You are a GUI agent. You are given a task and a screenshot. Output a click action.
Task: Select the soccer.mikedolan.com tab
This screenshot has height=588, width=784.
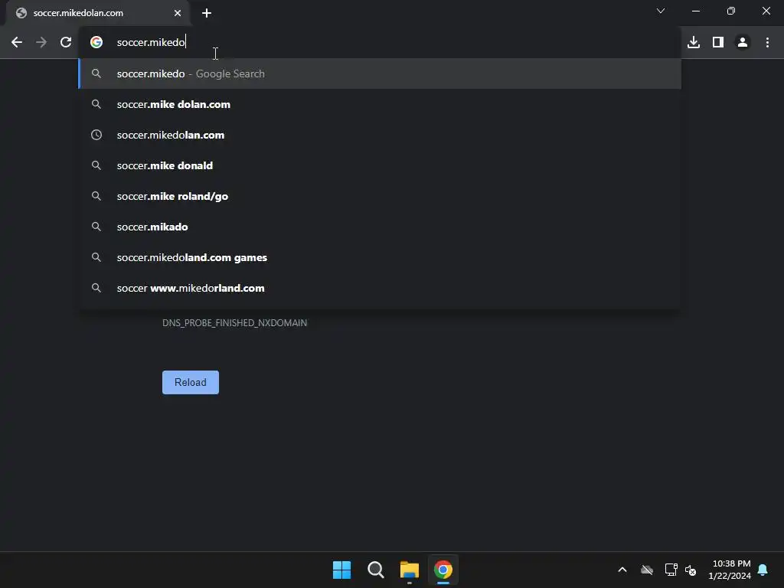(x=97, y=13)
